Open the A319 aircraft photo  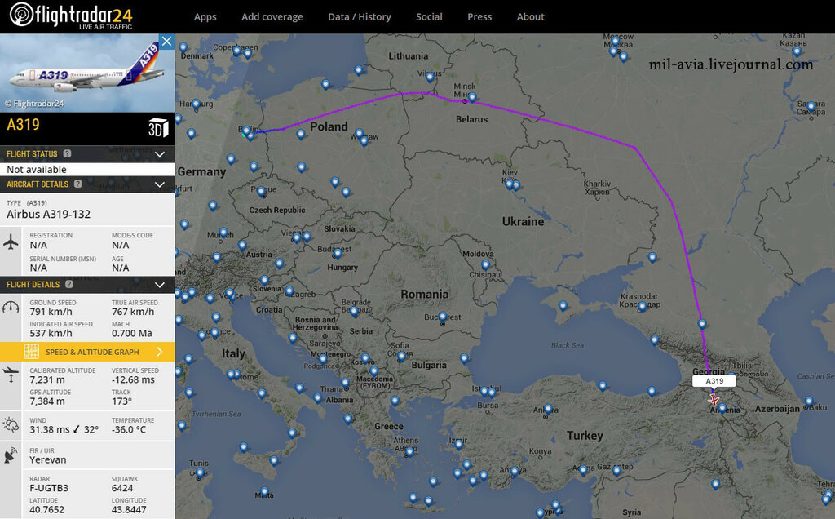[x=86, y=73]
